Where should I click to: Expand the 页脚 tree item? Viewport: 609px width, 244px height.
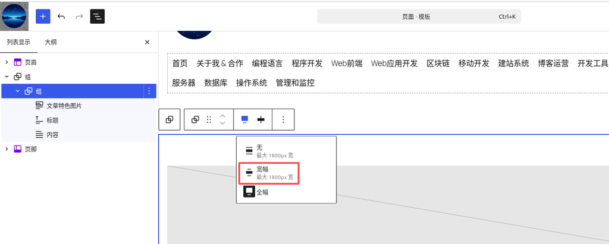tap(7, 149)
